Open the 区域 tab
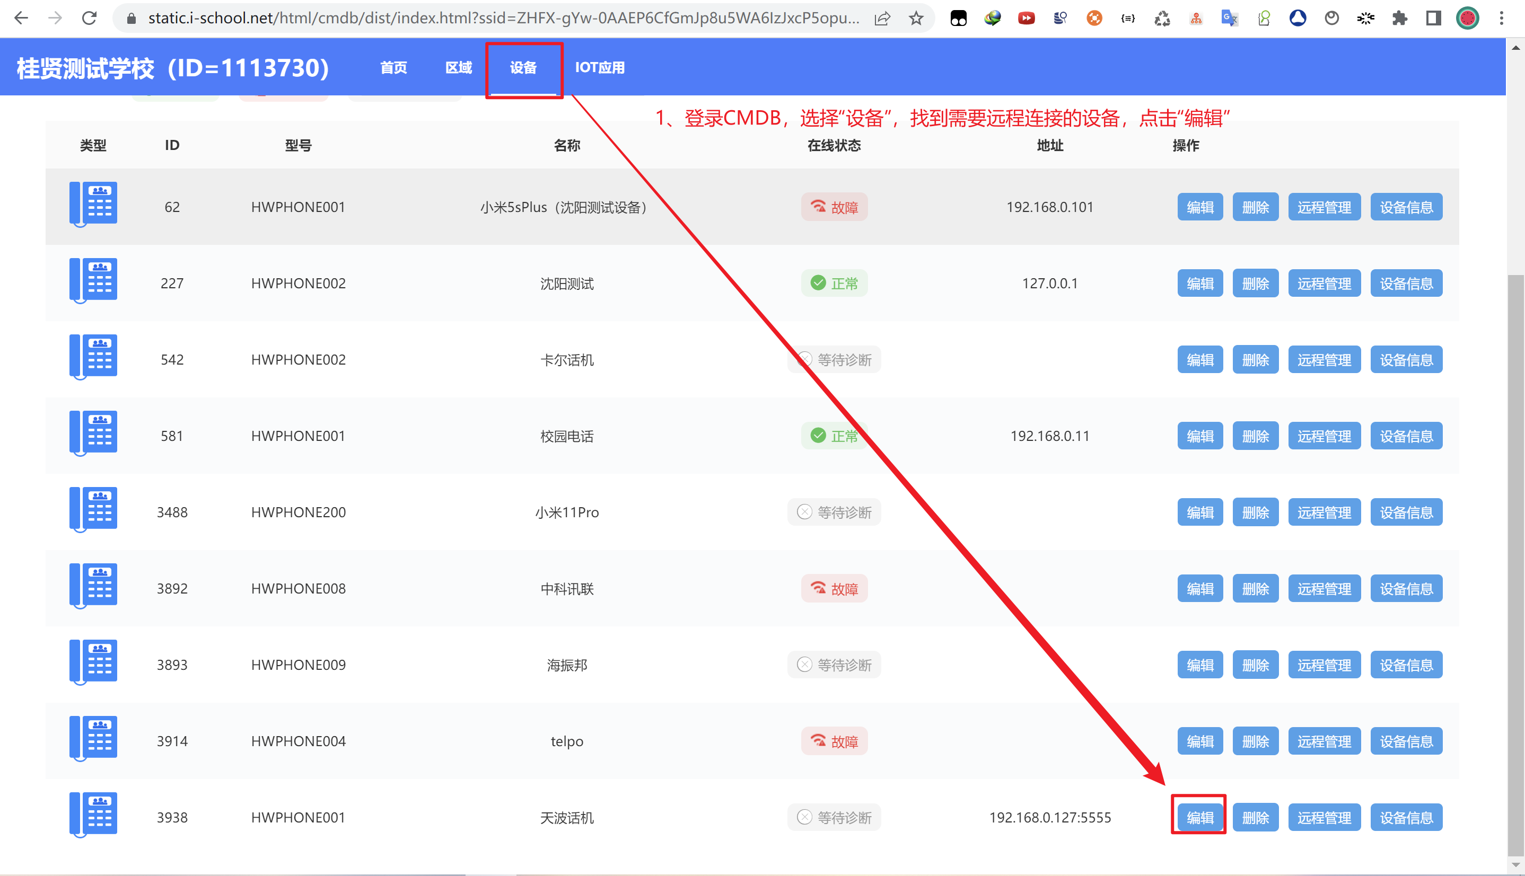The width and height of the screenshot is (1525, 876). click(459, 67)
